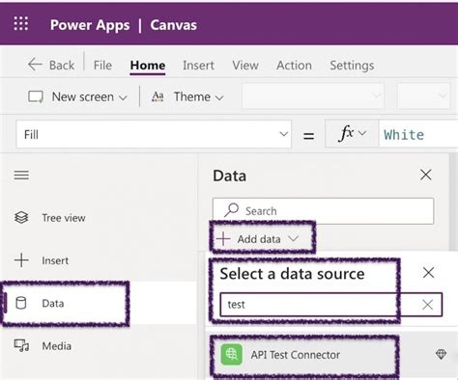Switch to the View tab
Image resolution: width=458 pixels, height=380 pixels.
pyautogui.click(x=245, y=66)
